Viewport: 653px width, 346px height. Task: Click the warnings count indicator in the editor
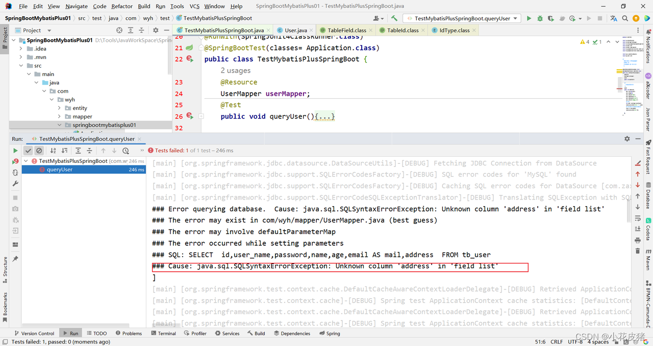(x=585, y=42)
